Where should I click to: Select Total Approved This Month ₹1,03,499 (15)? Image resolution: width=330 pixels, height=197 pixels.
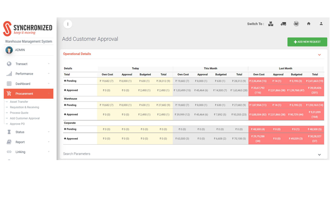point(182,91)
